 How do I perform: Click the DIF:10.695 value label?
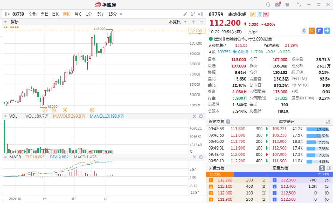tap(35, 157)
